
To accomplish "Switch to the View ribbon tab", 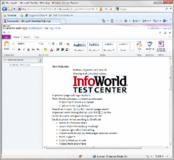I will (x=37, y=37).
